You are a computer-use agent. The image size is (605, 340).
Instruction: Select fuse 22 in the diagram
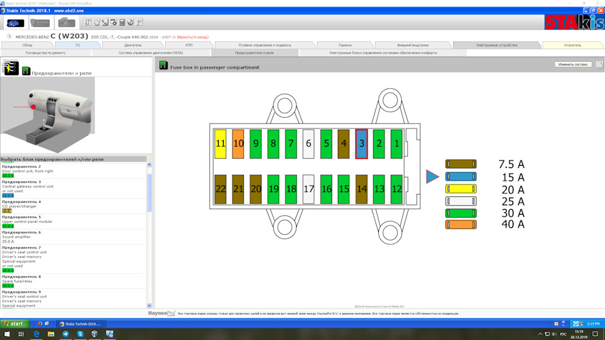click(x=221, y=189)
